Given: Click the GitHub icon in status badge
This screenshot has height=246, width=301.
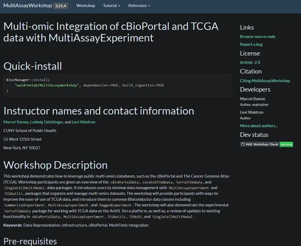Looking at the screenshot, I should tap(243, 144).
